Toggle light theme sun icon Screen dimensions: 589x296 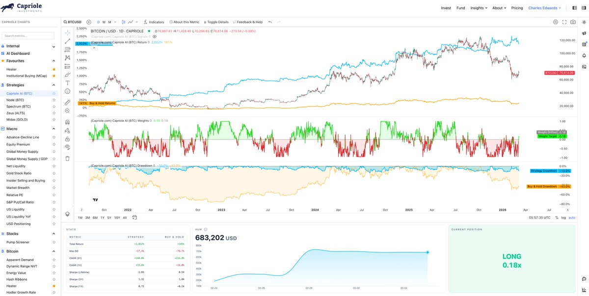pyautogui.click(x=584, y=22)
